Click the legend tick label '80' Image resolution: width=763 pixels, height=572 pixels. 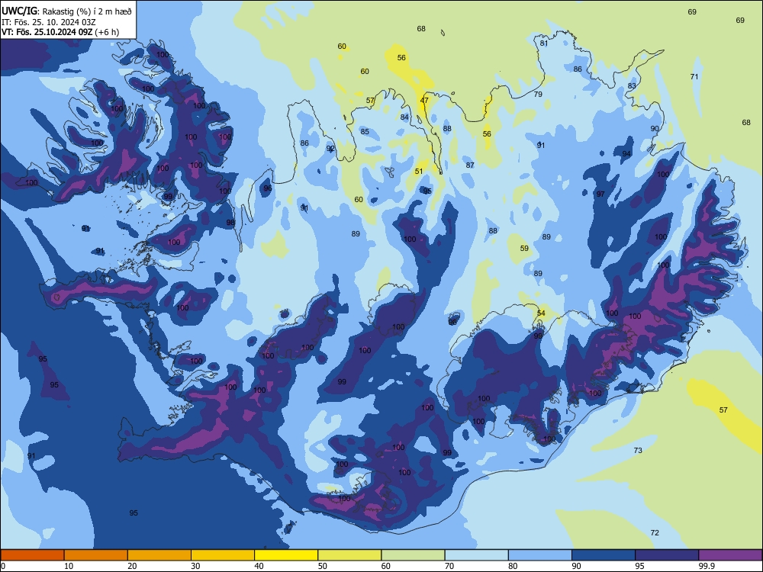pyautogui.click(x=513, y=566)
